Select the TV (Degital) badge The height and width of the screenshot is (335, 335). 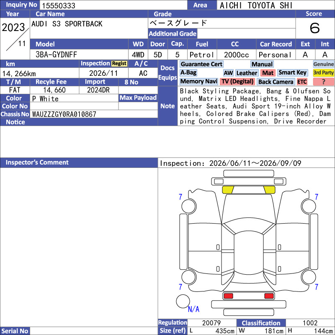click(x=237, y=82)
